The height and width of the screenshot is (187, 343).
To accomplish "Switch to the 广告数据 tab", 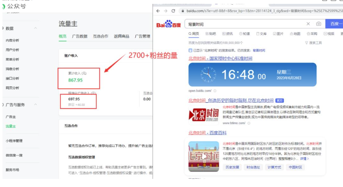I will [x=80, y=36].
